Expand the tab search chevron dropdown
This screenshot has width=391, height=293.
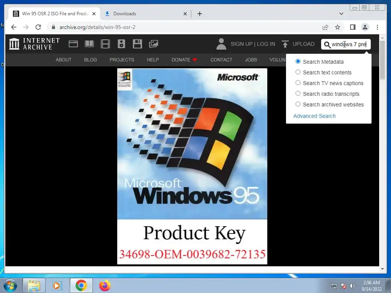[x=341, y=14]
